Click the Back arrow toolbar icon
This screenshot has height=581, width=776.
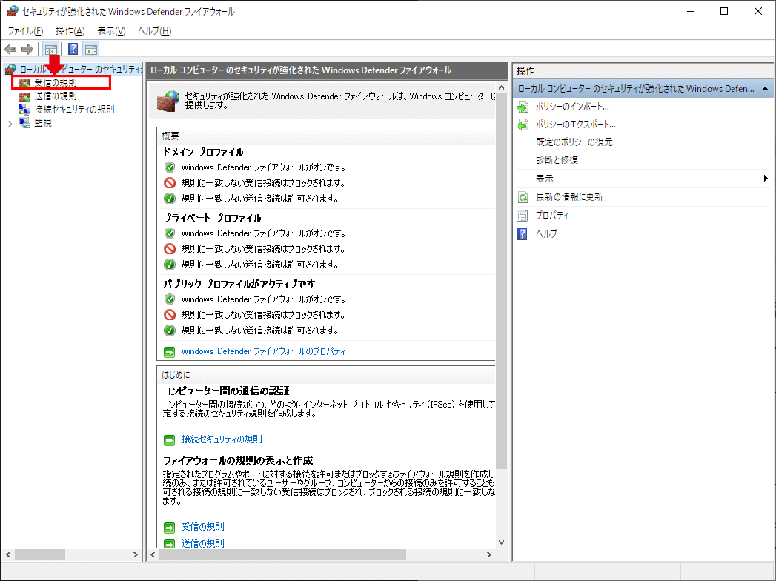tap(10, 49)
